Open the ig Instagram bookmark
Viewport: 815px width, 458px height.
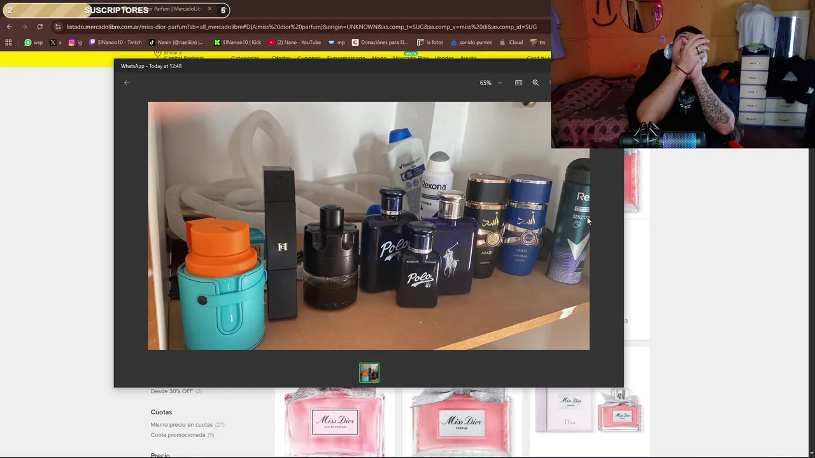point(75,43)
